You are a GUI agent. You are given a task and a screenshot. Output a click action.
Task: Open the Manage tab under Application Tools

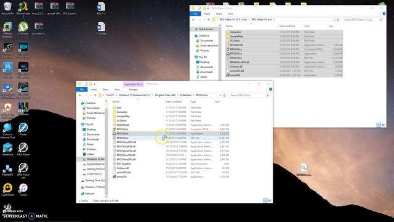[x=133, y=89]
